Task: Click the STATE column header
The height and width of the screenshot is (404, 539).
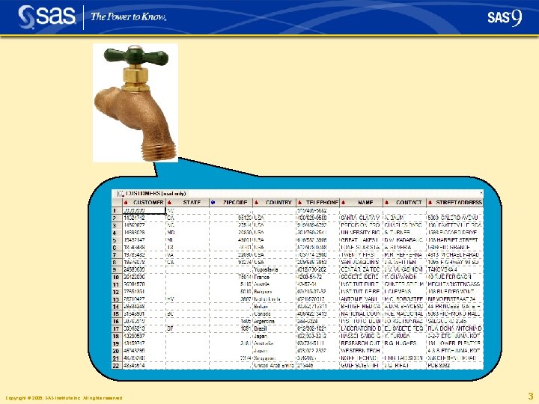Action: (x=187, y=202)
